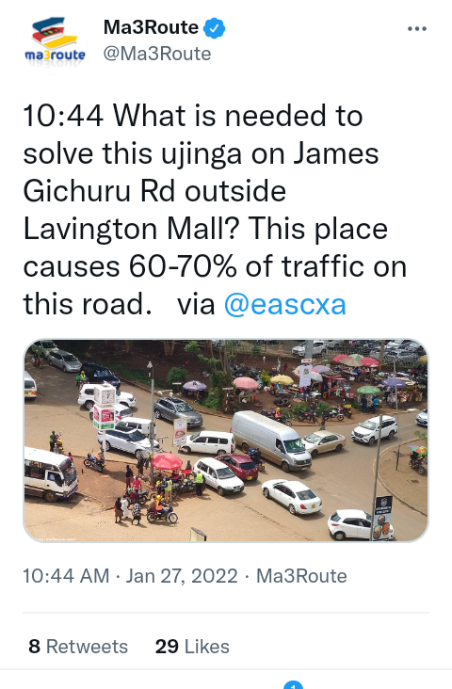Click the large white van in photo
452x689 pixels.
tap(271, 440)
